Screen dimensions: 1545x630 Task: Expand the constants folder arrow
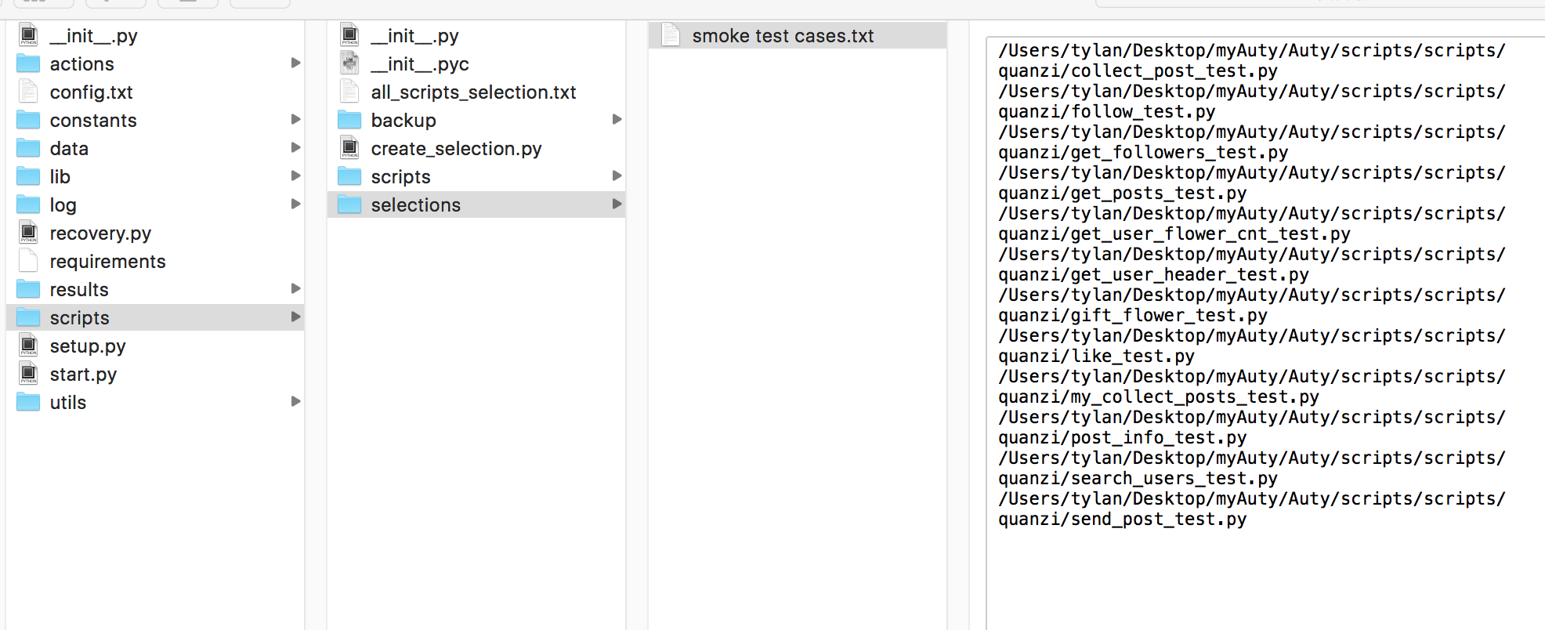295,119
